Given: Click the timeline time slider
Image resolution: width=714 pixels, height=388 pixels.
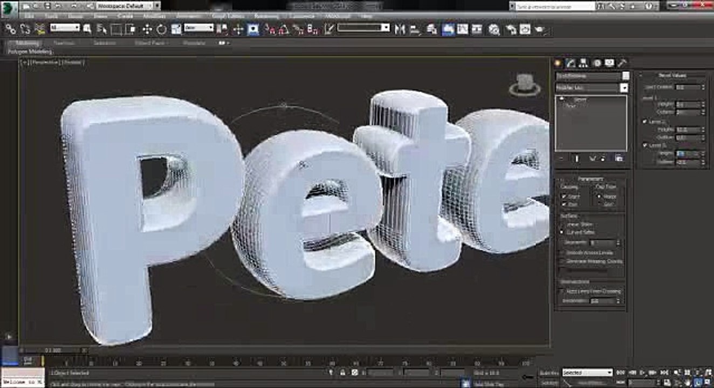Looking at the screenshot, I should coord(54,350).
